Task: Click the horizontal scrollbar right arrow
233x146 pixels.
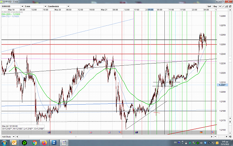Action: coord(212,136)
